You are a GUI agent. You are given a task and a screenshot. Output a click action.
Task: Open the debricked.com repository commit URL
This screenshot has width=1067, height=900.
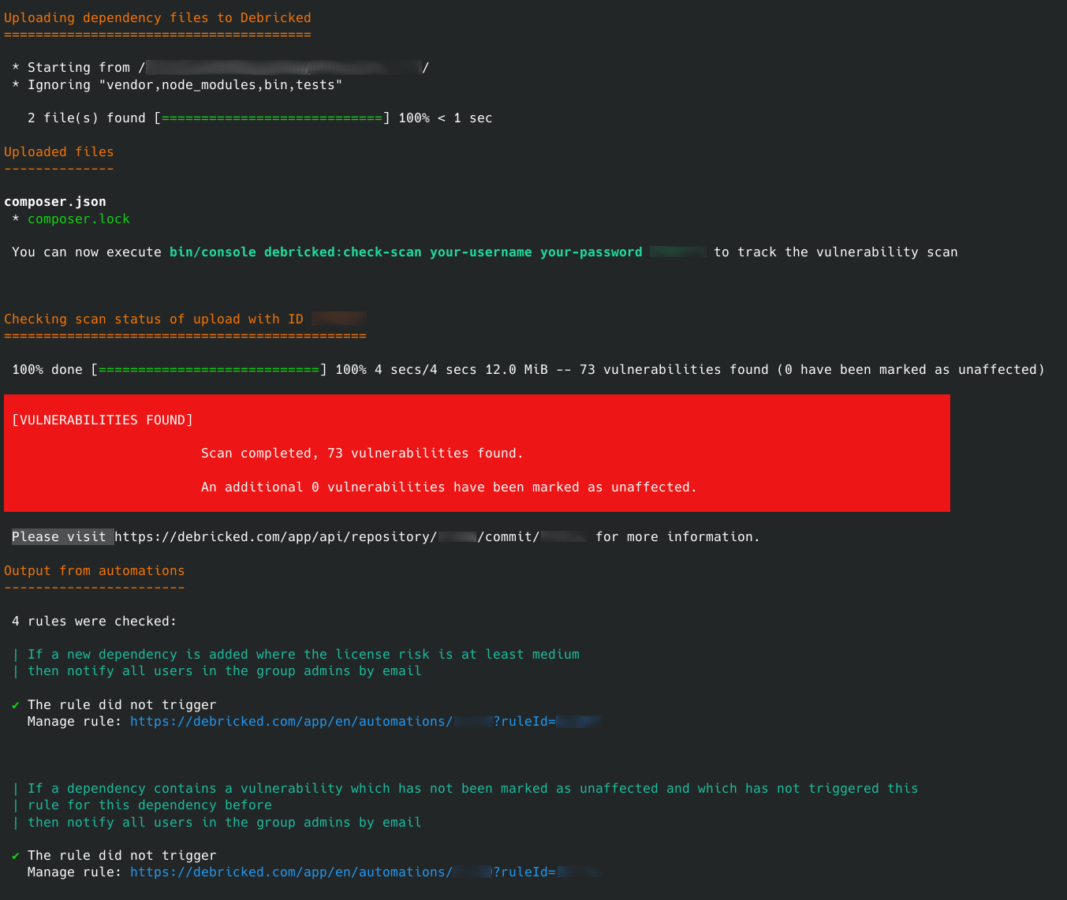351,536
